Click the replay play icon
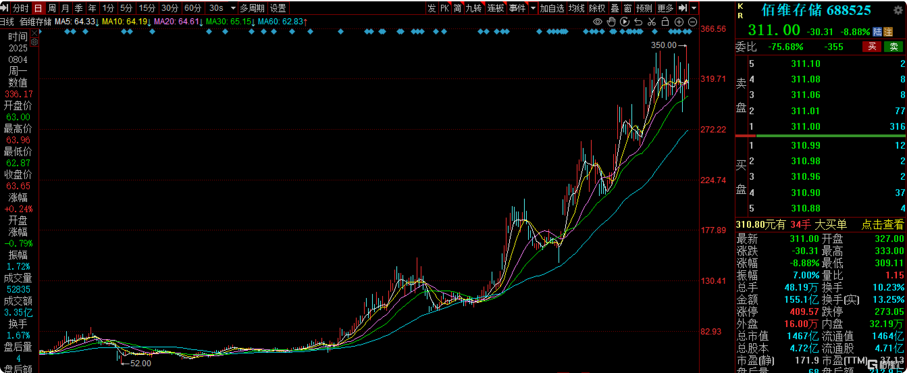The height and width of the screenshot is (373, 907). [x=625, y=22]
